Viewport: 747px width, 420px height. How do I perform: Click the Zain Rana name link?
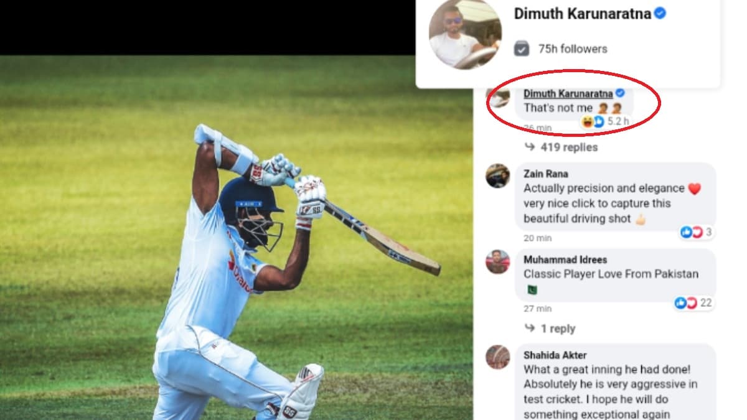546,174
